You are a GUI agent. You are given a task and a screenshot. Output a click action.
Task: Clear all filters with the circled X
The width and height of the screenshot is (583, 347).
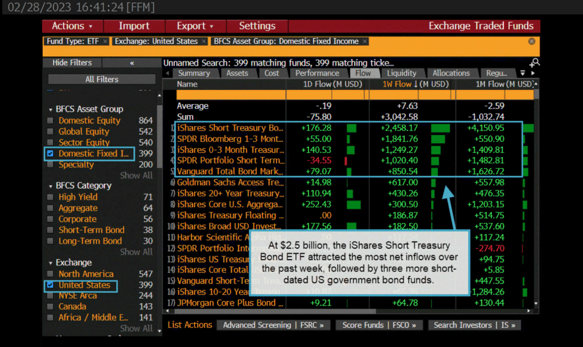(x=532, y=42)
